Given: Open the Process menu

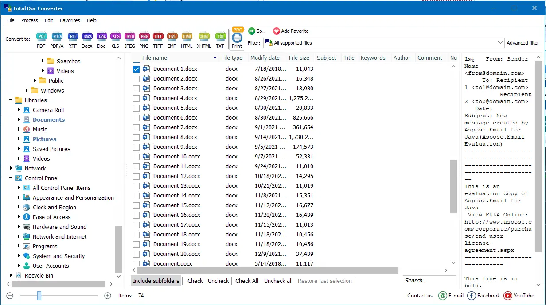Looking at the screenshot, I should tap(30, 20).
